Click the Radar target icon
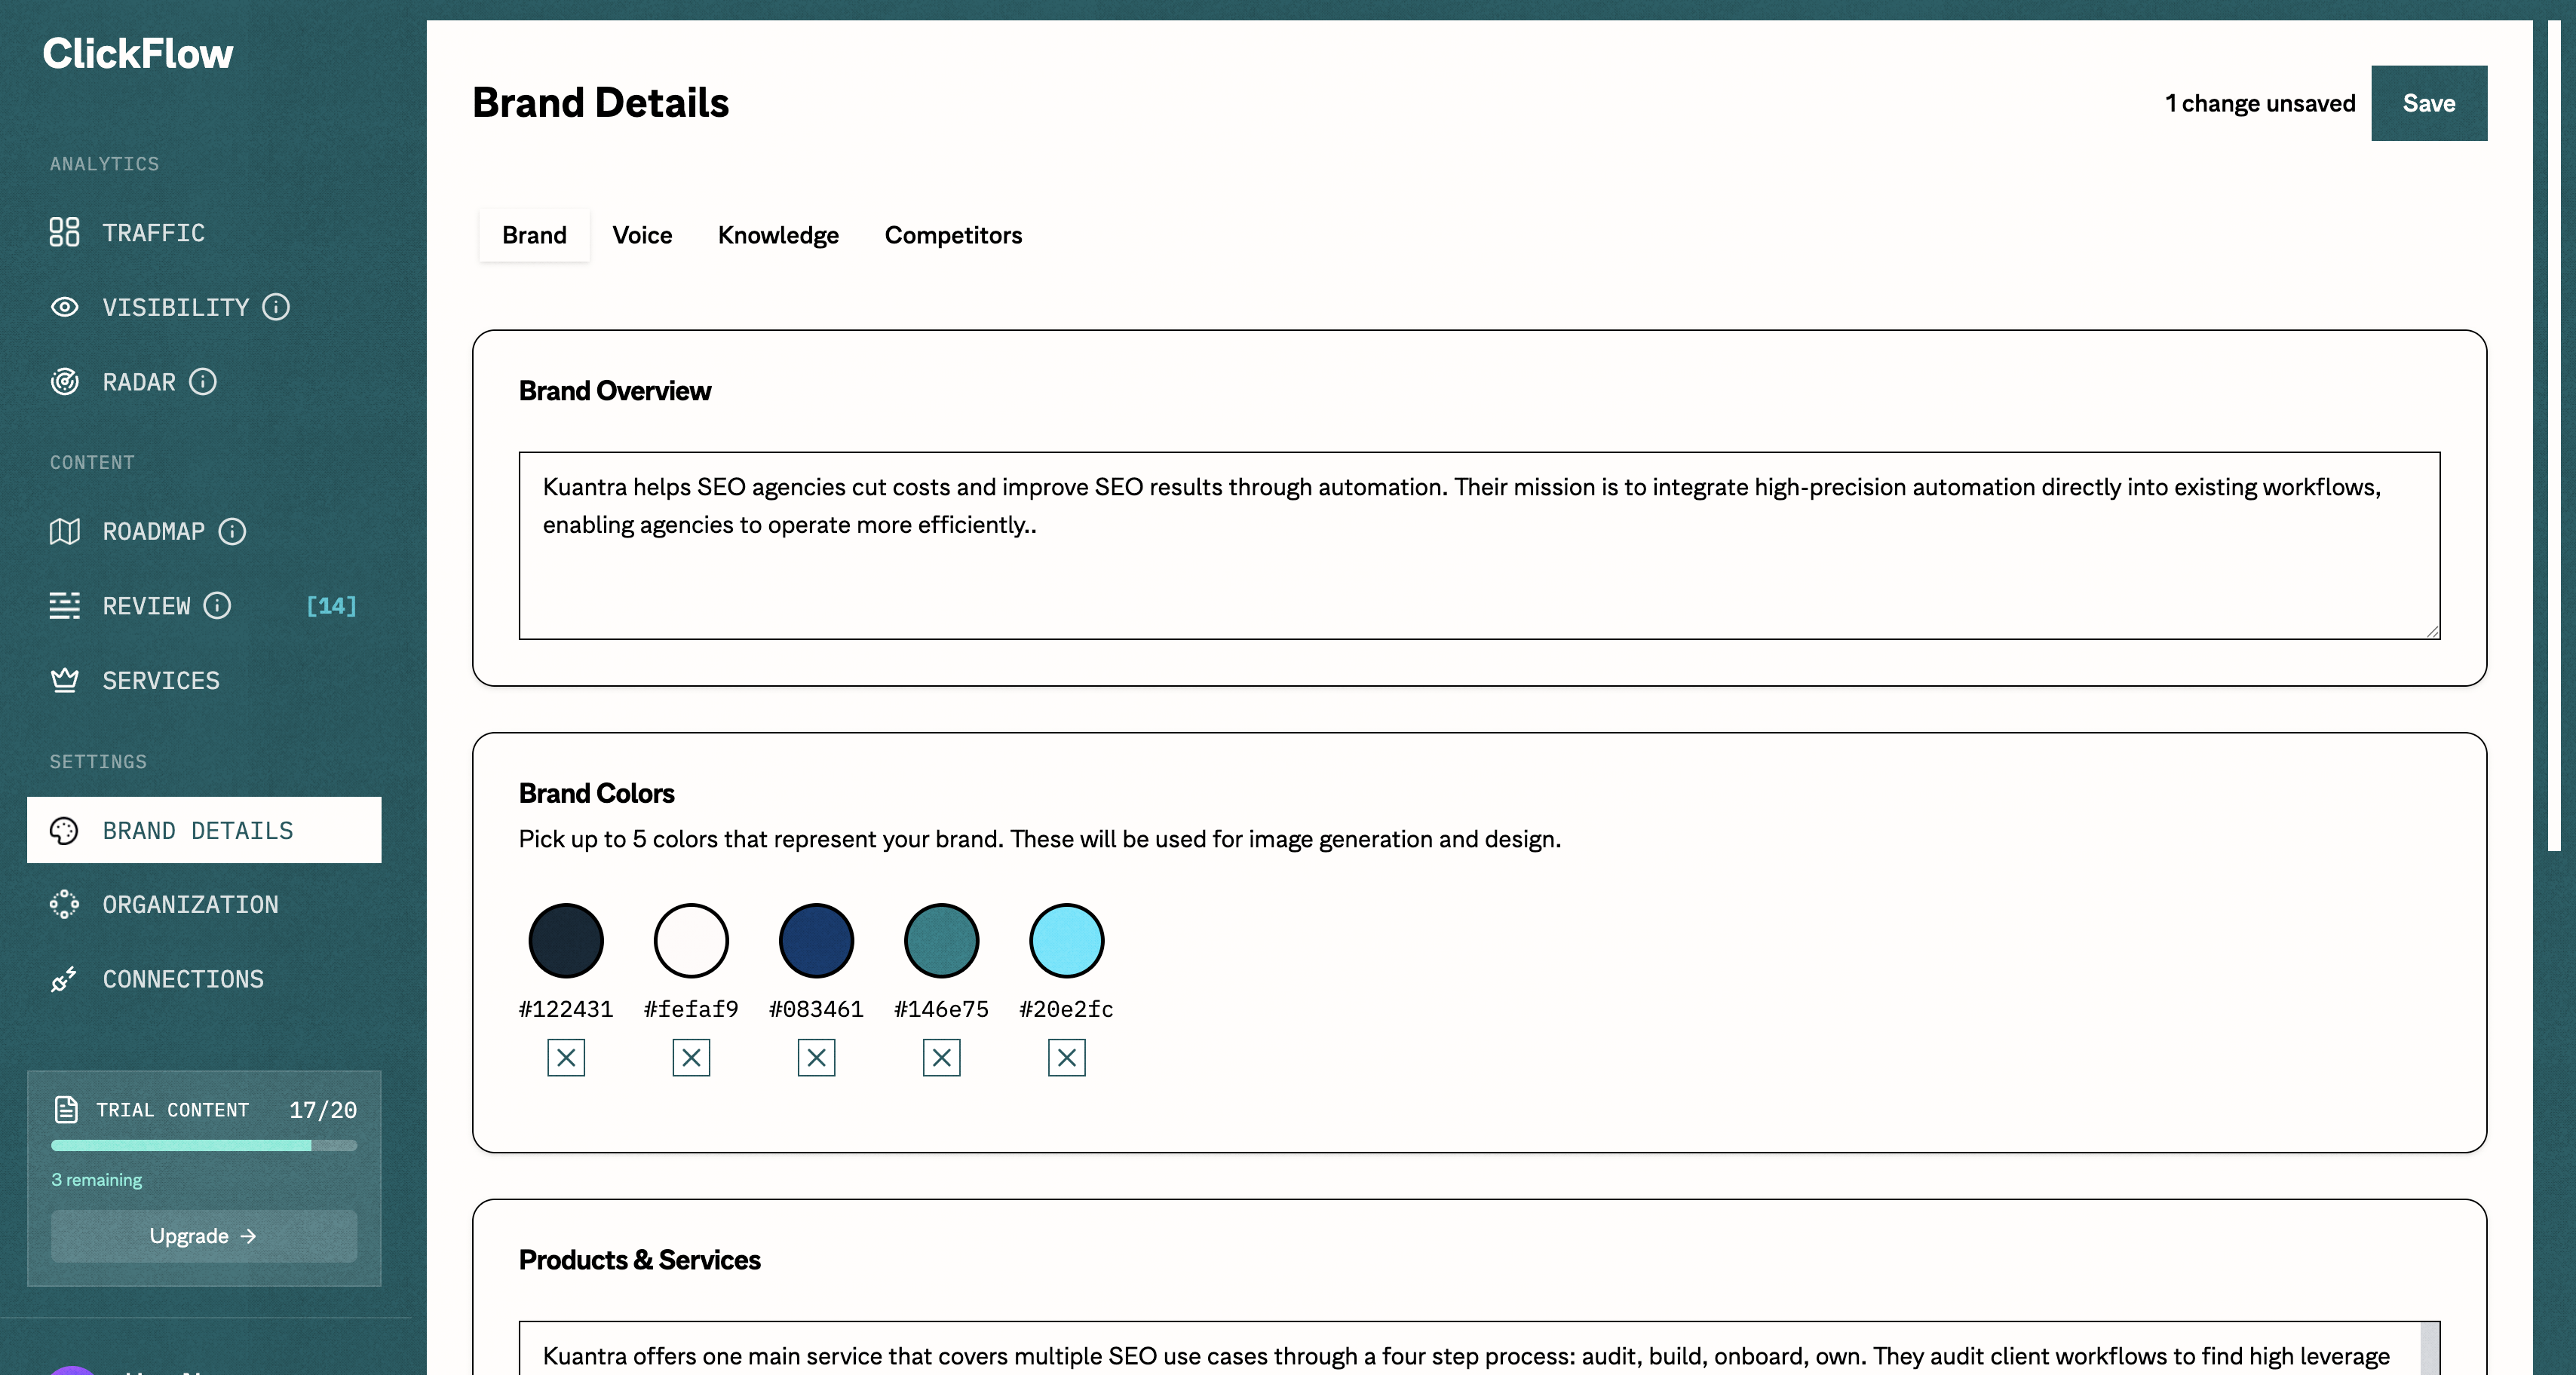Viewport: 2576px width, 1375px height. [x=64, y=382]
